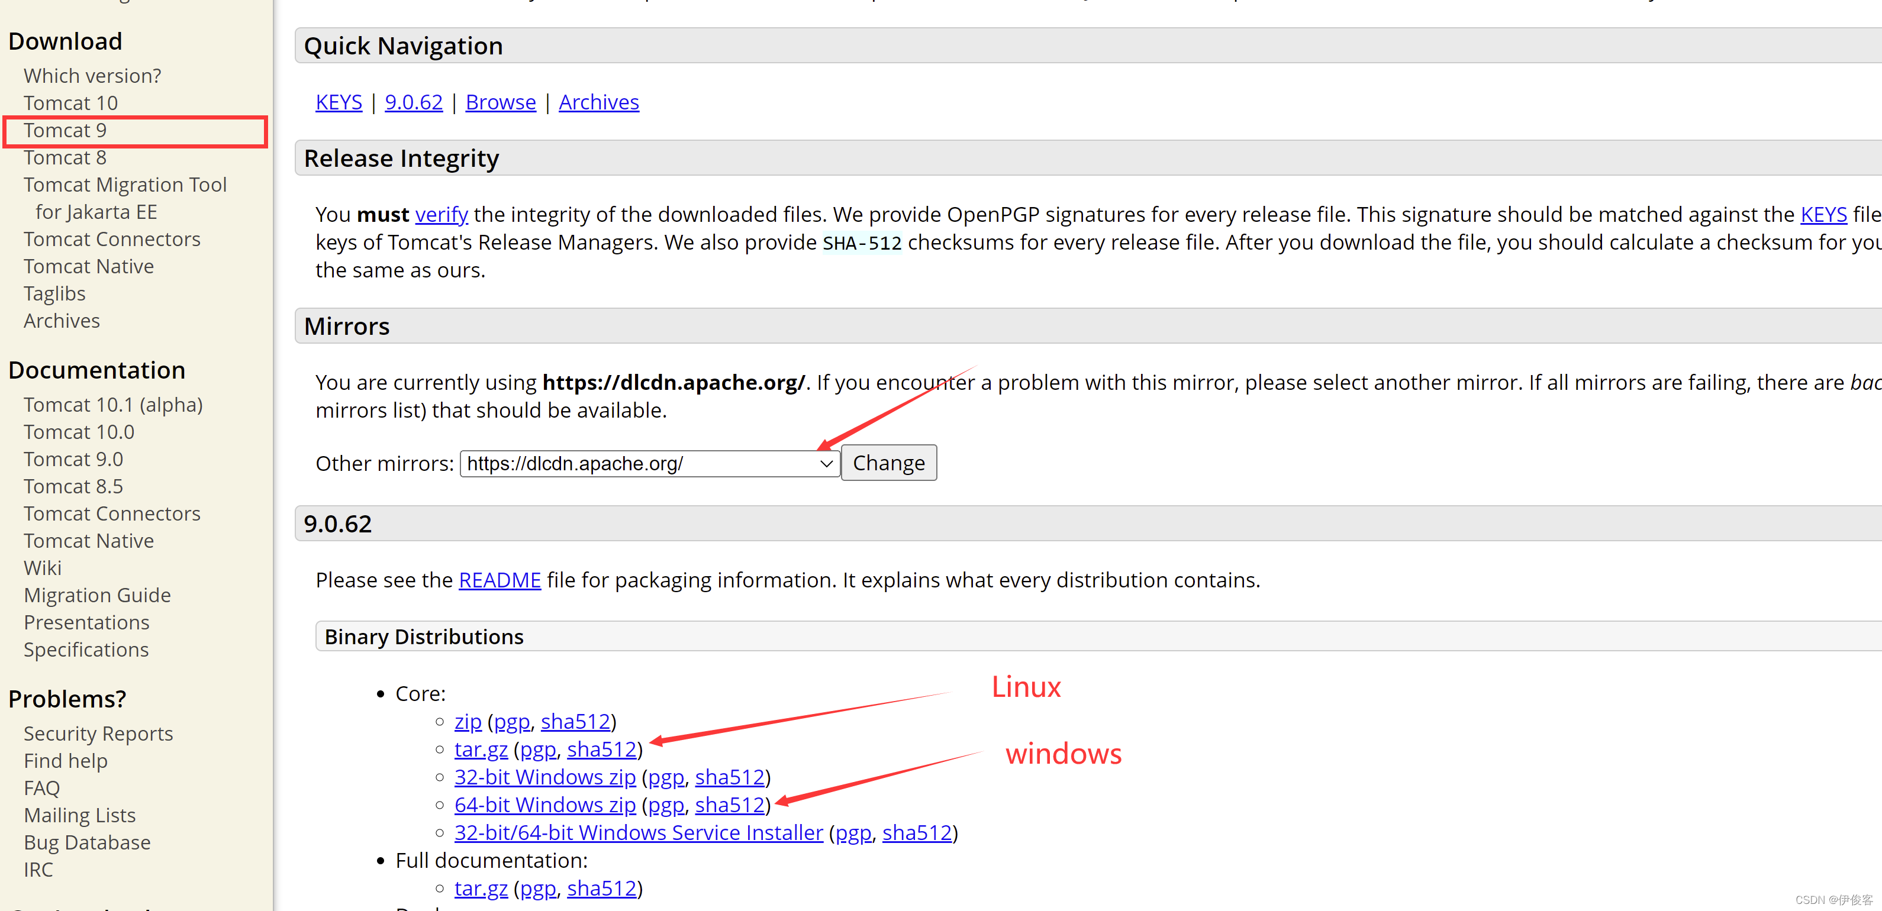Open pgp for Windows Service Installer

coord(853,833)
